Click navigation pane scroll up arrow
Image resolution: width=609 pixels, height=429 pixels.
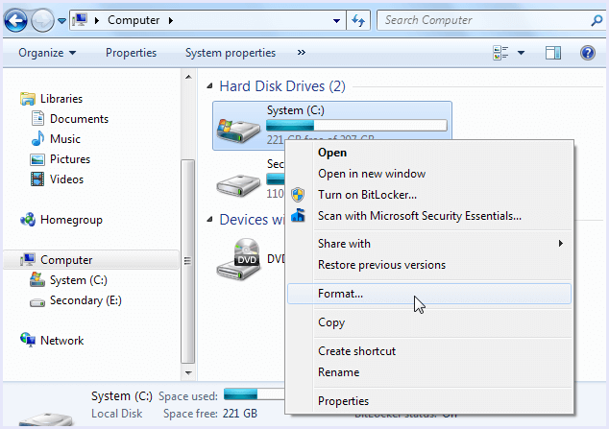click(188, 77)
